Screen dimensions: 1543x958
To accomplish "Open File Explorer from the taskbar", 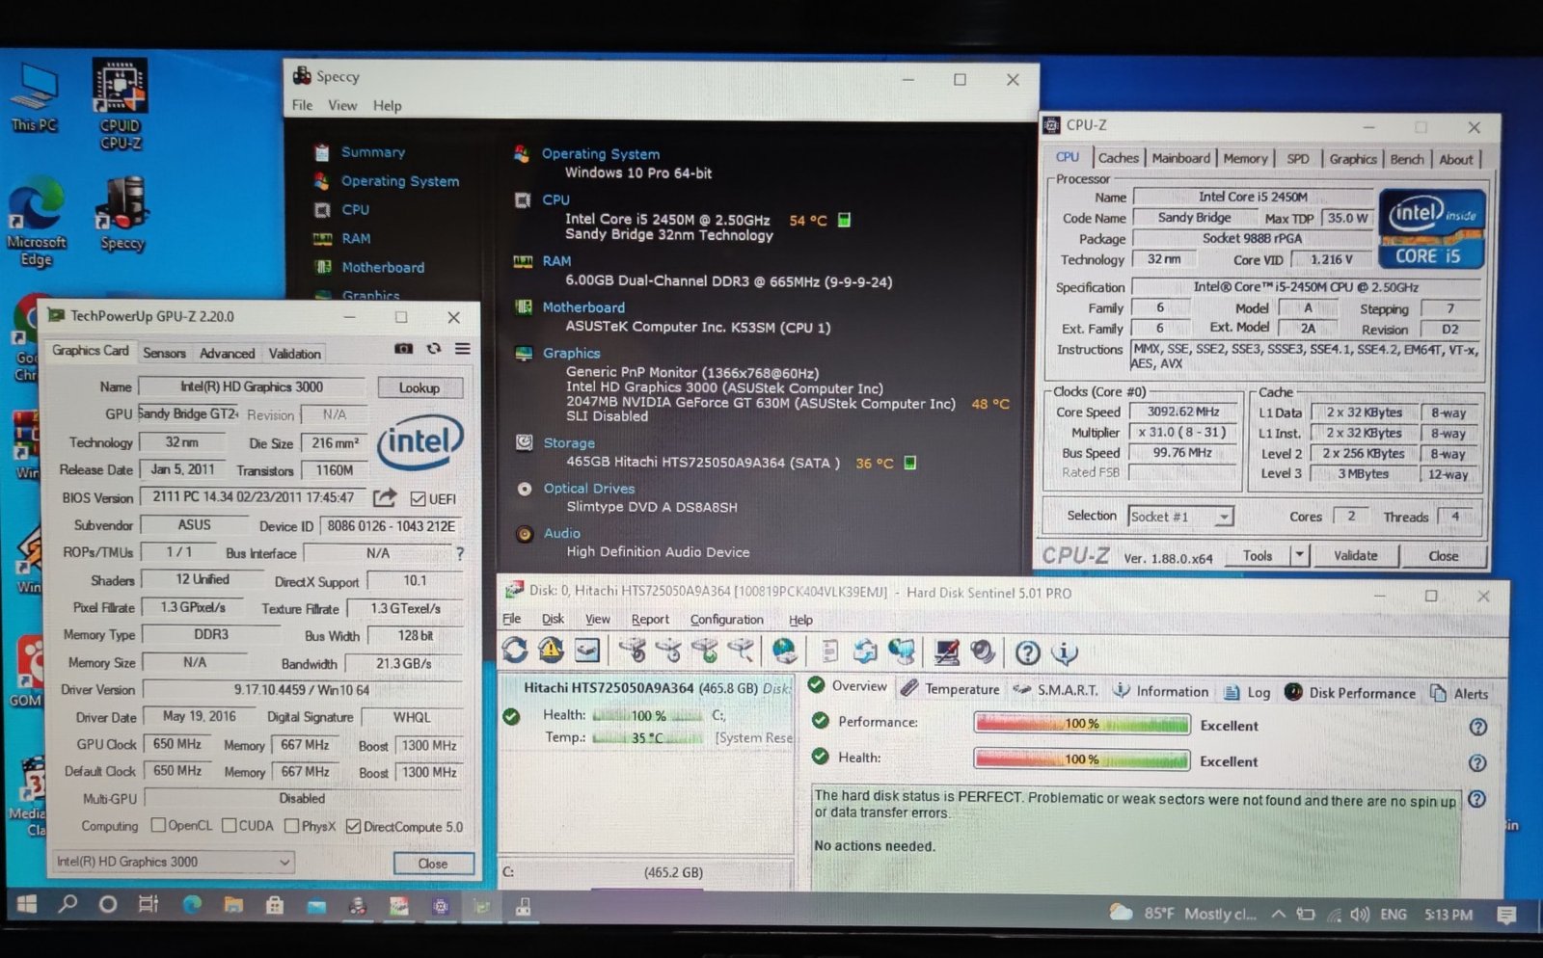I will 233,905.
